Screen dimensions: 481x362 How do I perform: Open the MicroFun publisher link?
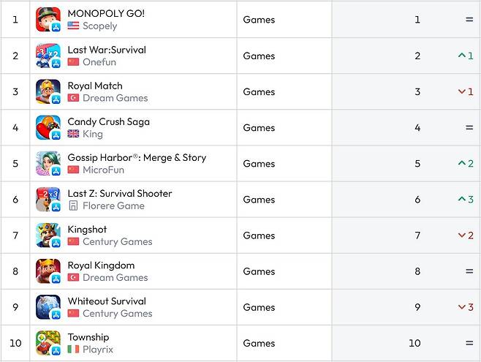coord(103,170)
